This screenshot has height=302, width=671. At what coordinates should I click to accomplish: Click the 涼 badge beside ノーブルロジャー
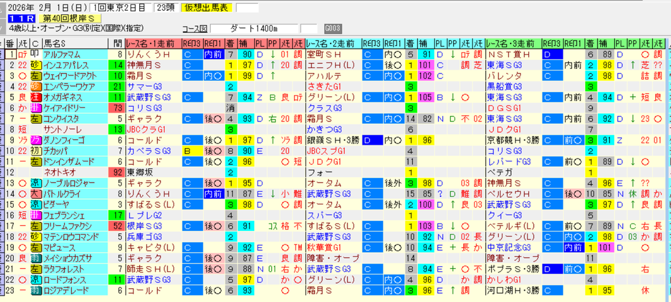coord(35,183)
